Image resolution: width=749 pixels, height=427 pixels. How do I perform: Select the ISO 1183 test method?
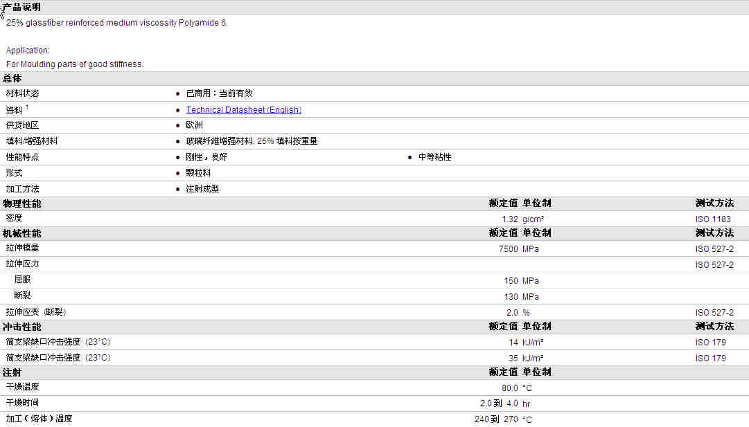(713, 219)
